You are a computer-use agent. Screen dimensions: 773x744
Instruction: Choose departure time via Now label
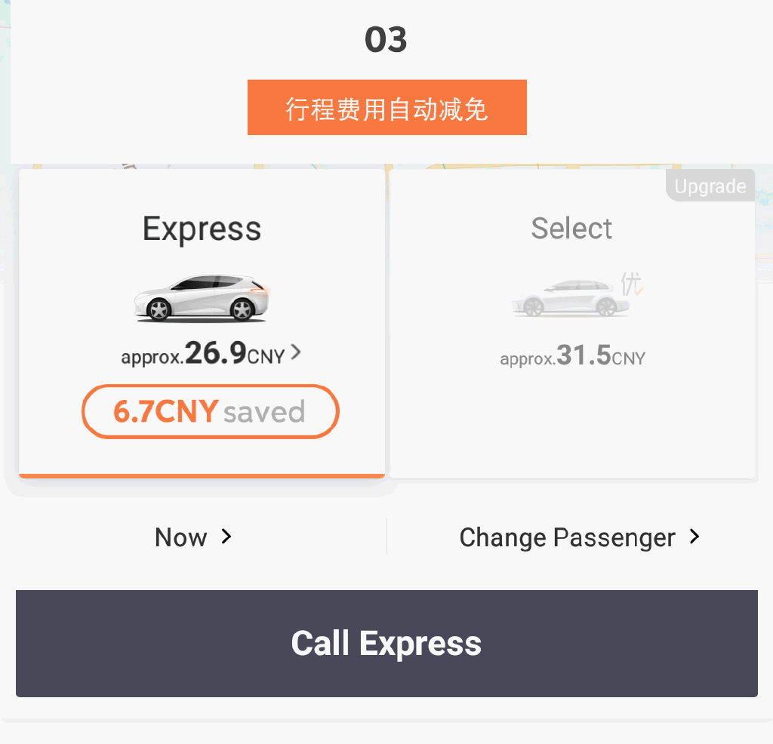coord(181,537)
